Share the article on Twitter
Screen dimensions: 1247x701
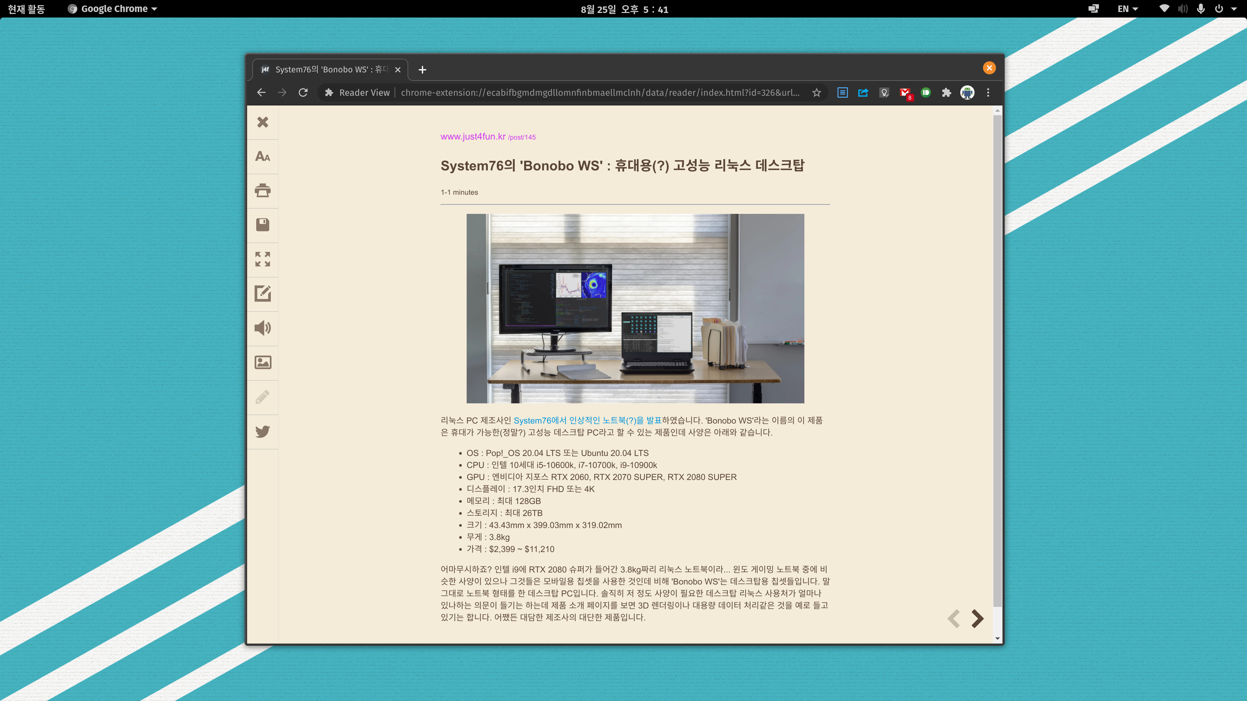pos(263,431)
